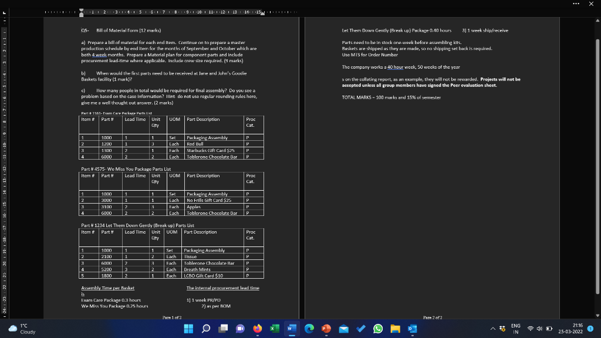Click the battery status icon

click(549, 329)
